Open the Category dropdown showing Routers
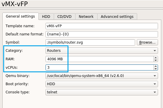This screenshot has width=163, height=108. (x=102, y=51)
